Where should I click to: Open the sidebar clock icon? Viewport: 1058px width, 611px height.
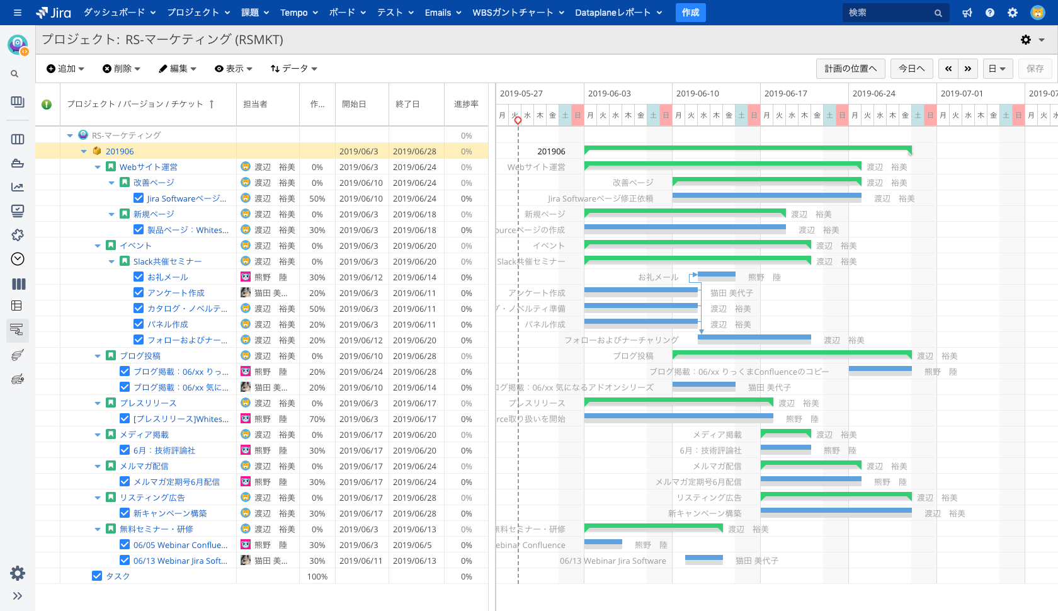coord(18,259)
